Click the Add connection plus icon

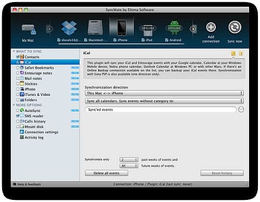211,27
